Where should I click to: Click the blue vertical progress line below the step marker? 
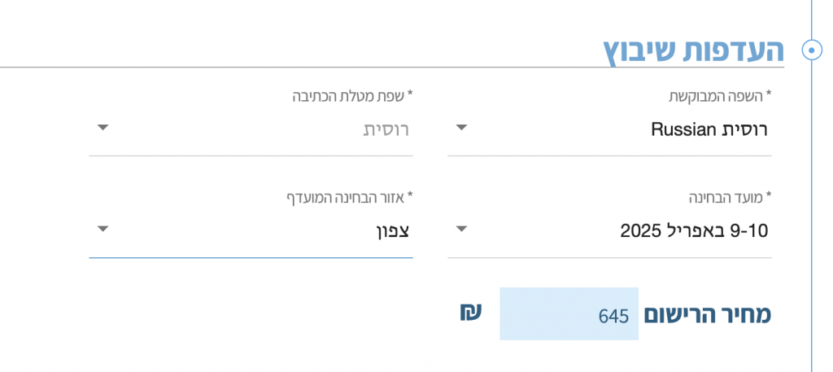(x=812, y=212)
